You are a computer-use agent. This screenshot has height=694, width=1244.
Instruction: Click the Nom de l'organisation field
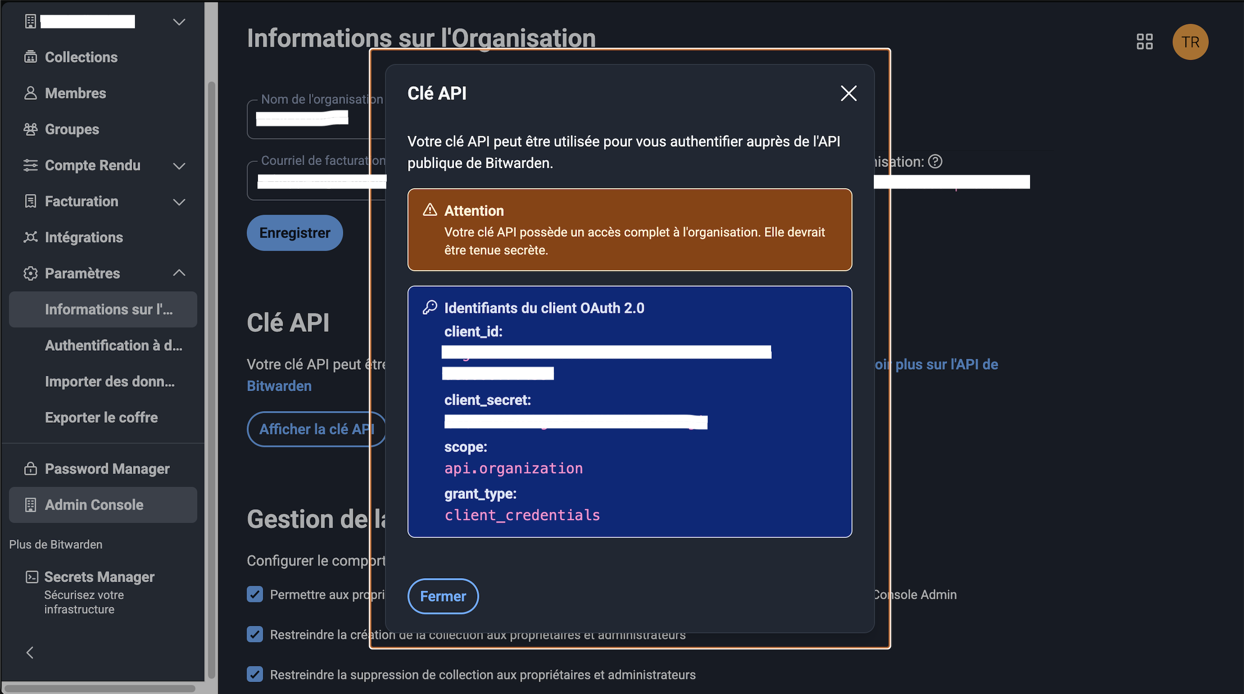point(316,119)
